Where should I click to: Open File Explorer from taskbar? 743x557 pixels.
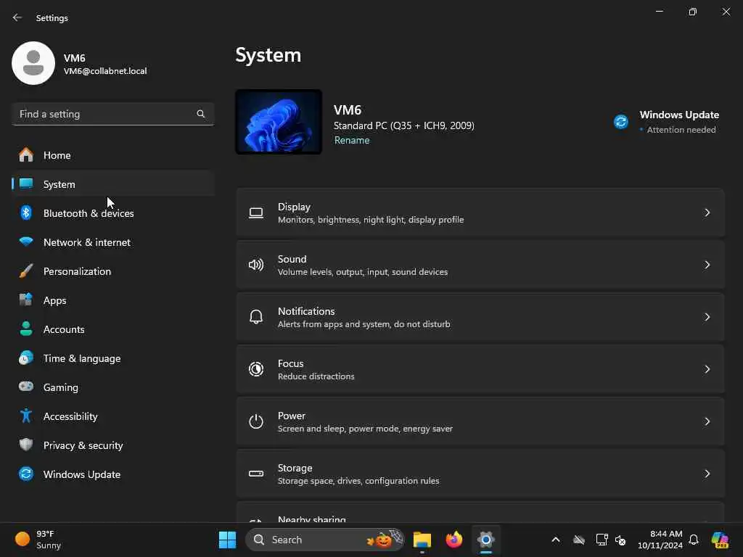click(x=422, y=540)
